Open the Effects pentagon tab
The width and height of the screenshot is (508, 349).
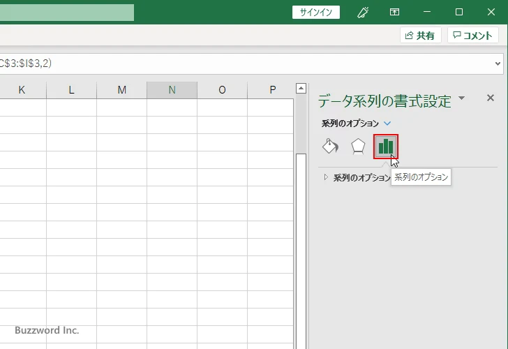(358, 147)
